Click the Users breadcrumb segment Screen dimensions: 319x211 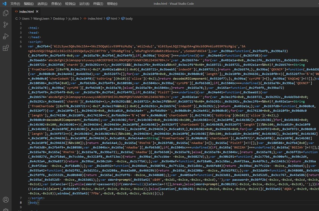pyautogui.click(x=26, y=19)
